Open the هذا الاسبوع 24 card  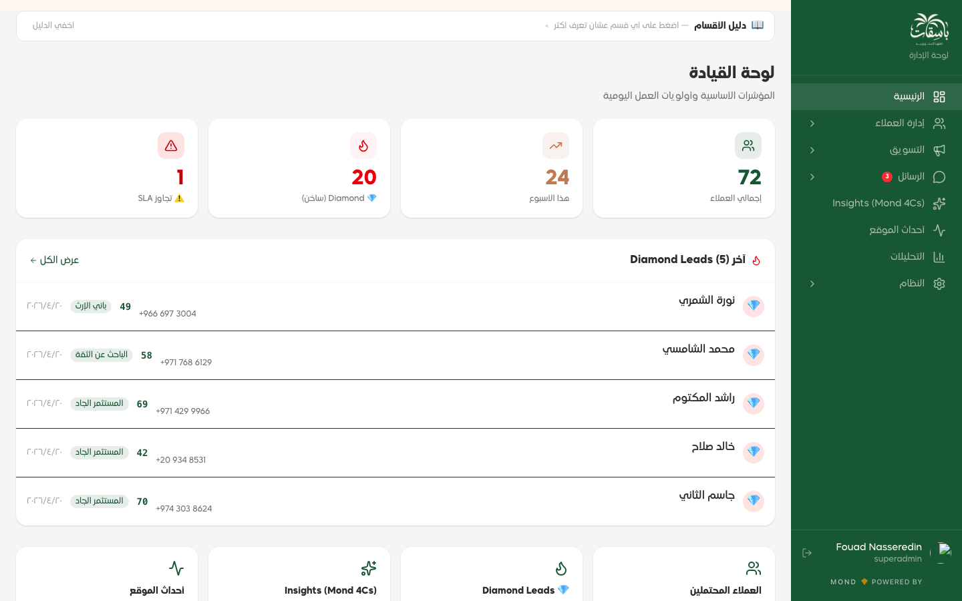pyautogui.click(x=492, y=168)
